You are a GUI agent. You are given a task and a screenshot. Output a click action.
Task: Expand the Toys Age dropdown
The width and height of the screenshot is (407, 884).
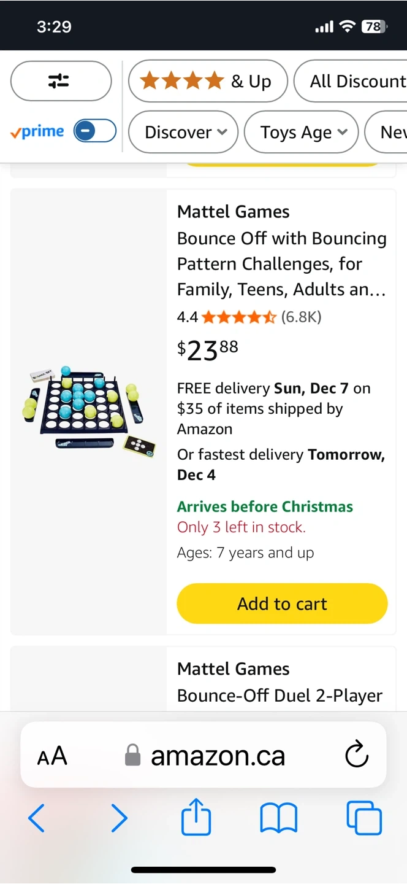pos(301,132)
